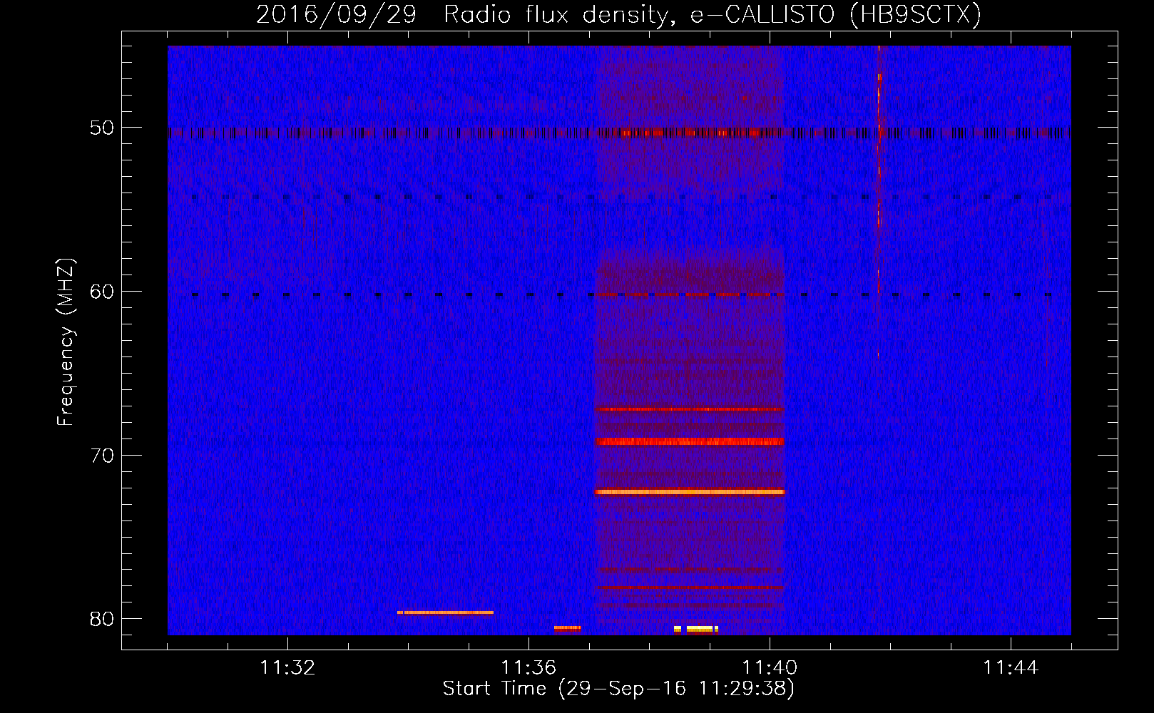This screenshot has height=713, width=1154.
Task: Click the 11:40 time tick label
Action: click(770, 667)
